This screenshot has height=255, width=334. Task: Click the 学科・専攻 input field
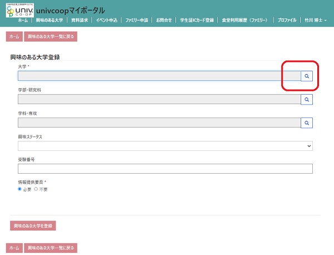[x=159, y=122]
